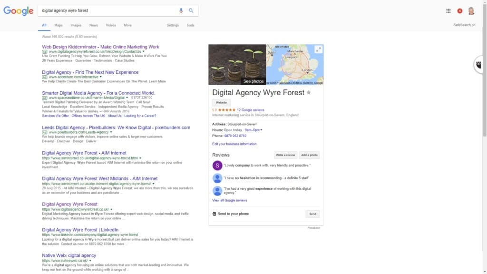The width and height of the screenshot is (487, 274).
Task: Open dropdown next to digitalagencywyreforest.co.uk organic URL
Action: pyautogui.click(x=111, y=209)
